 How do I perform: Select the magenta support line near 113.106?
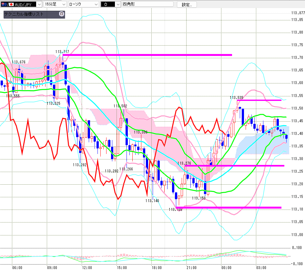coord(229,207)
